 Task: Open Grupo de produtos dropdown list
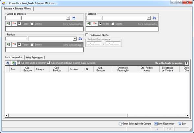(68, 18)
